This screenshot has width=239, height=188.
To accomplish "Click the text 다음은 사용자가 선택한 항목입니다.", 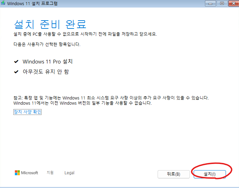I will click(47, 44).
